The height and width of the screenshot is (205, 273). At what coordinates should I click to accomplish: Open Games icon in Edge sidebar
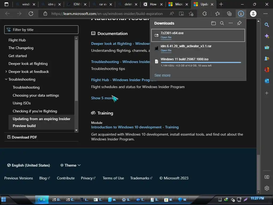click(x=267, y=58)
